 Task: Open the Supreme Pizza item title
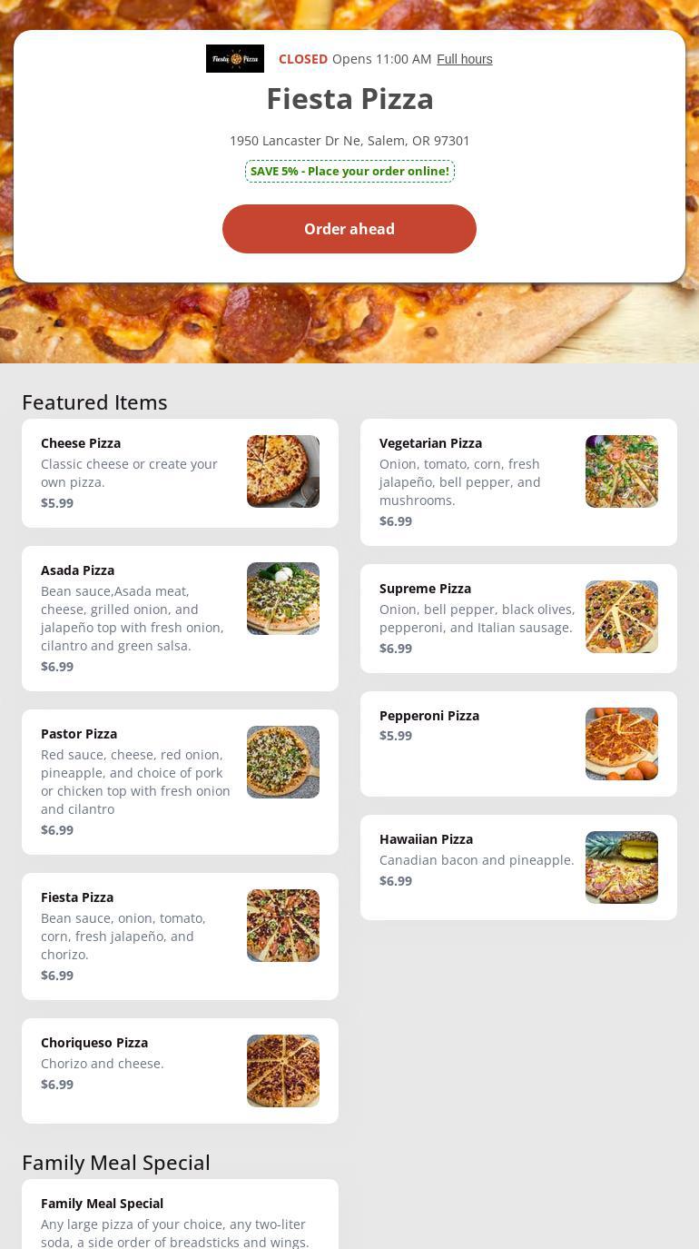(x=425, y=589)
